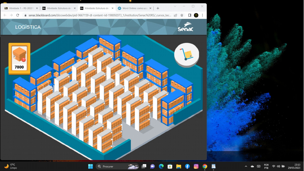The height and width of the screenshot is (171, 304).
Task: Click the box inventory counter showing 7800
Action: tap(19, 59)
